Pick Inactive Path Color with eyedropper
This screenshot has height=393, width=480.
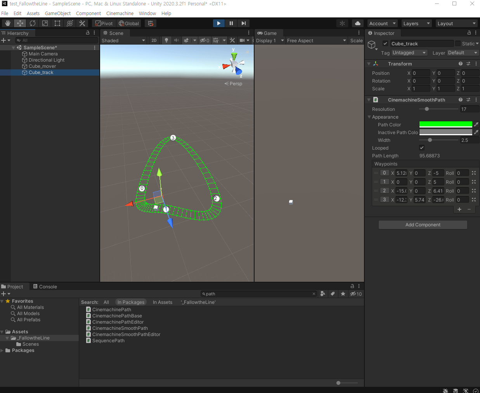pos(476,132)
